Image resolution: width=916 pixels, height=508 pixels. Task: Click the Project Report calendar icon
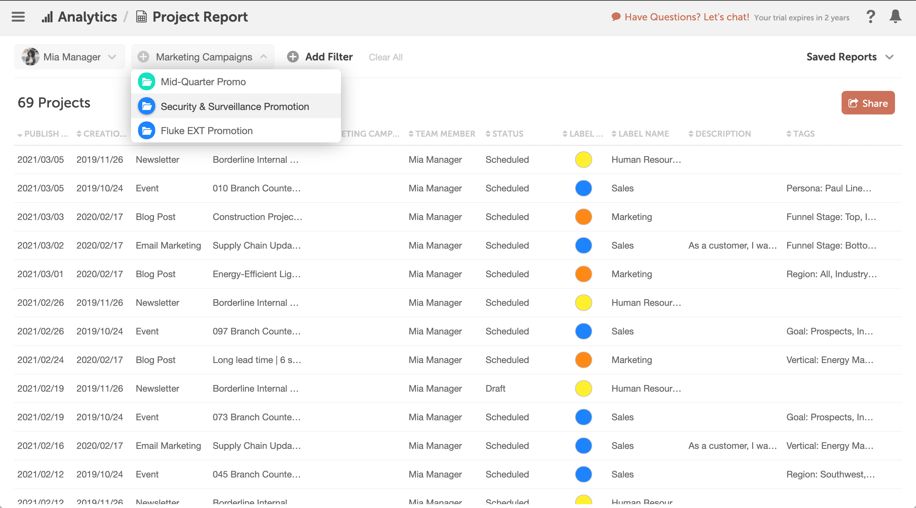click(x=142, y=17)
